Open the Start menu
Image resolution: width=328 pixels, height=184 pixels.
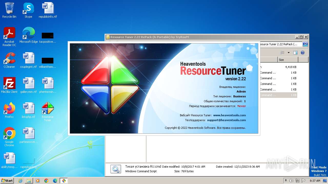point(7,180)
